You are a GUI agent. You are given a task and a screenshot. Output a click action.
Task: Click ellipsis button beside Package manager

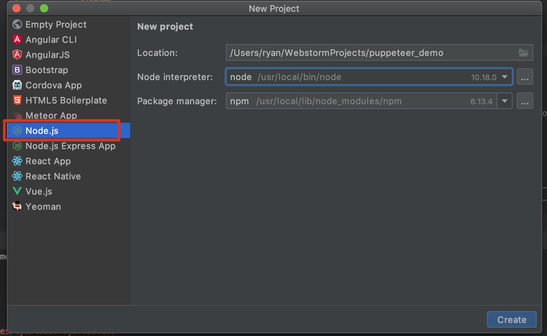(525, 101)
